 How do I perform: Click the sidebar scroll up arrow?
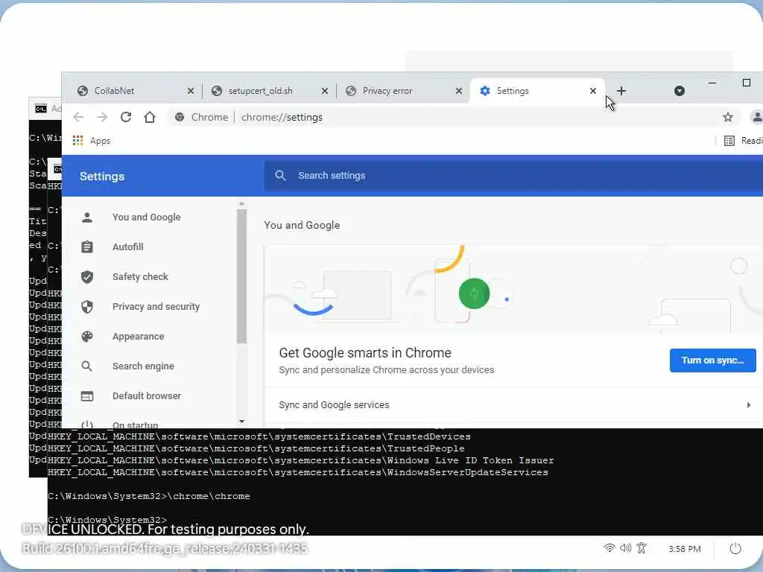point(242,204)
